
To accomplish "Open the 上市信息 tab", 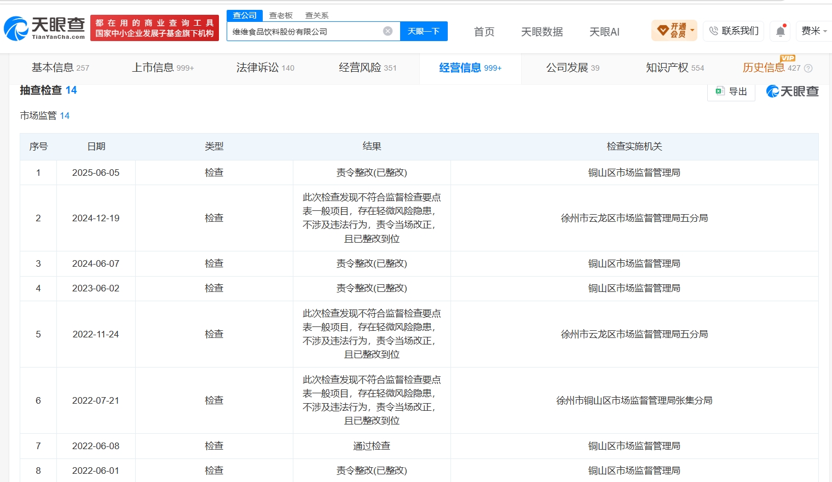I will (x=163, y=68).
